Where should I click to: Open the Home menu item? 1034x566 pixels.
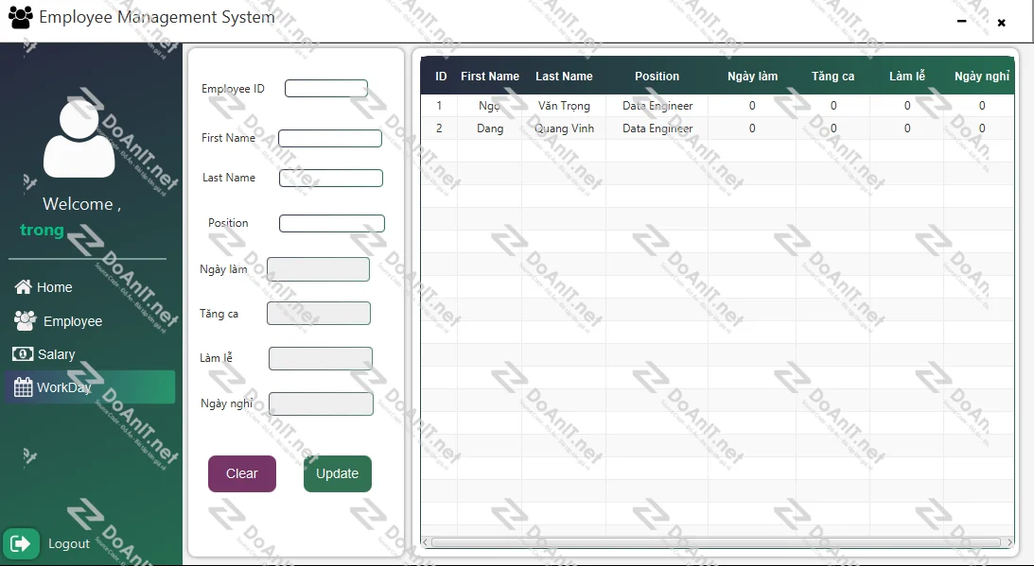(x=54, y=287)
